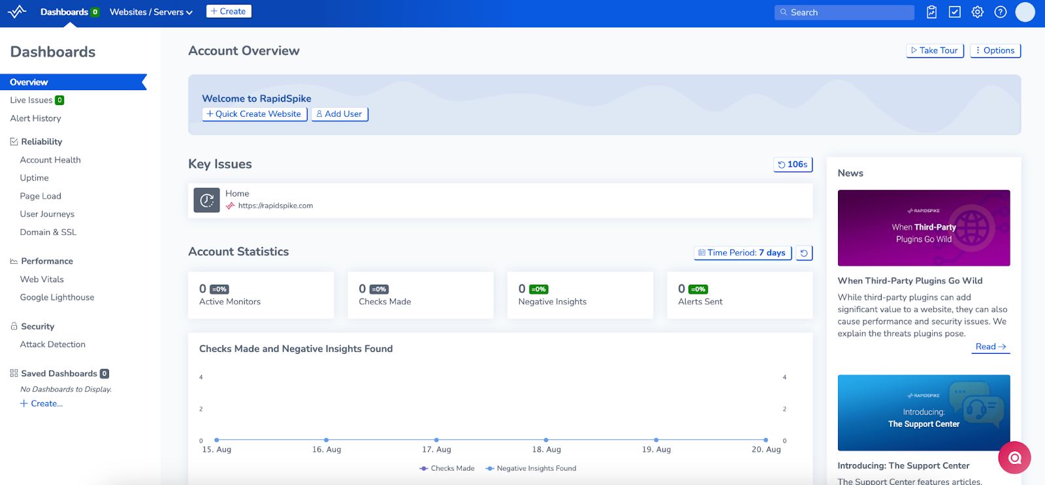This screenshot has height=485, width=1045.
Task: Open the help question mark icon
Action: pyautogui.click(x=1001, y=12)
